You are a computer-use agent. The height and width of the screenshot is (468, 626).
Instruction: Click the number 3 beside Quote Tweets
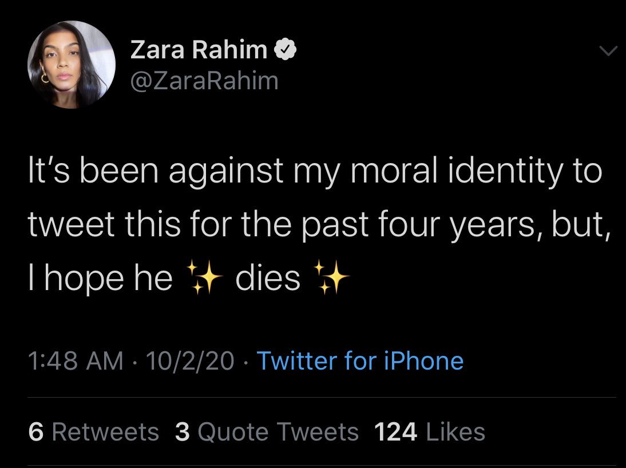pyautogui.click(x=183, y=432)
